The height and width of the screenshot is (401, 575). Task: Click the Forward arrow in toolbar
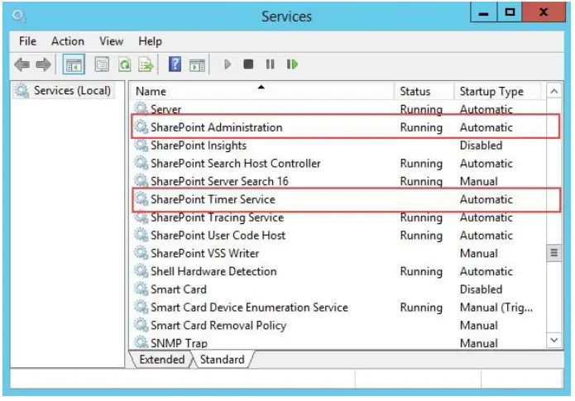pyautogui.click(x=43, y=64)
